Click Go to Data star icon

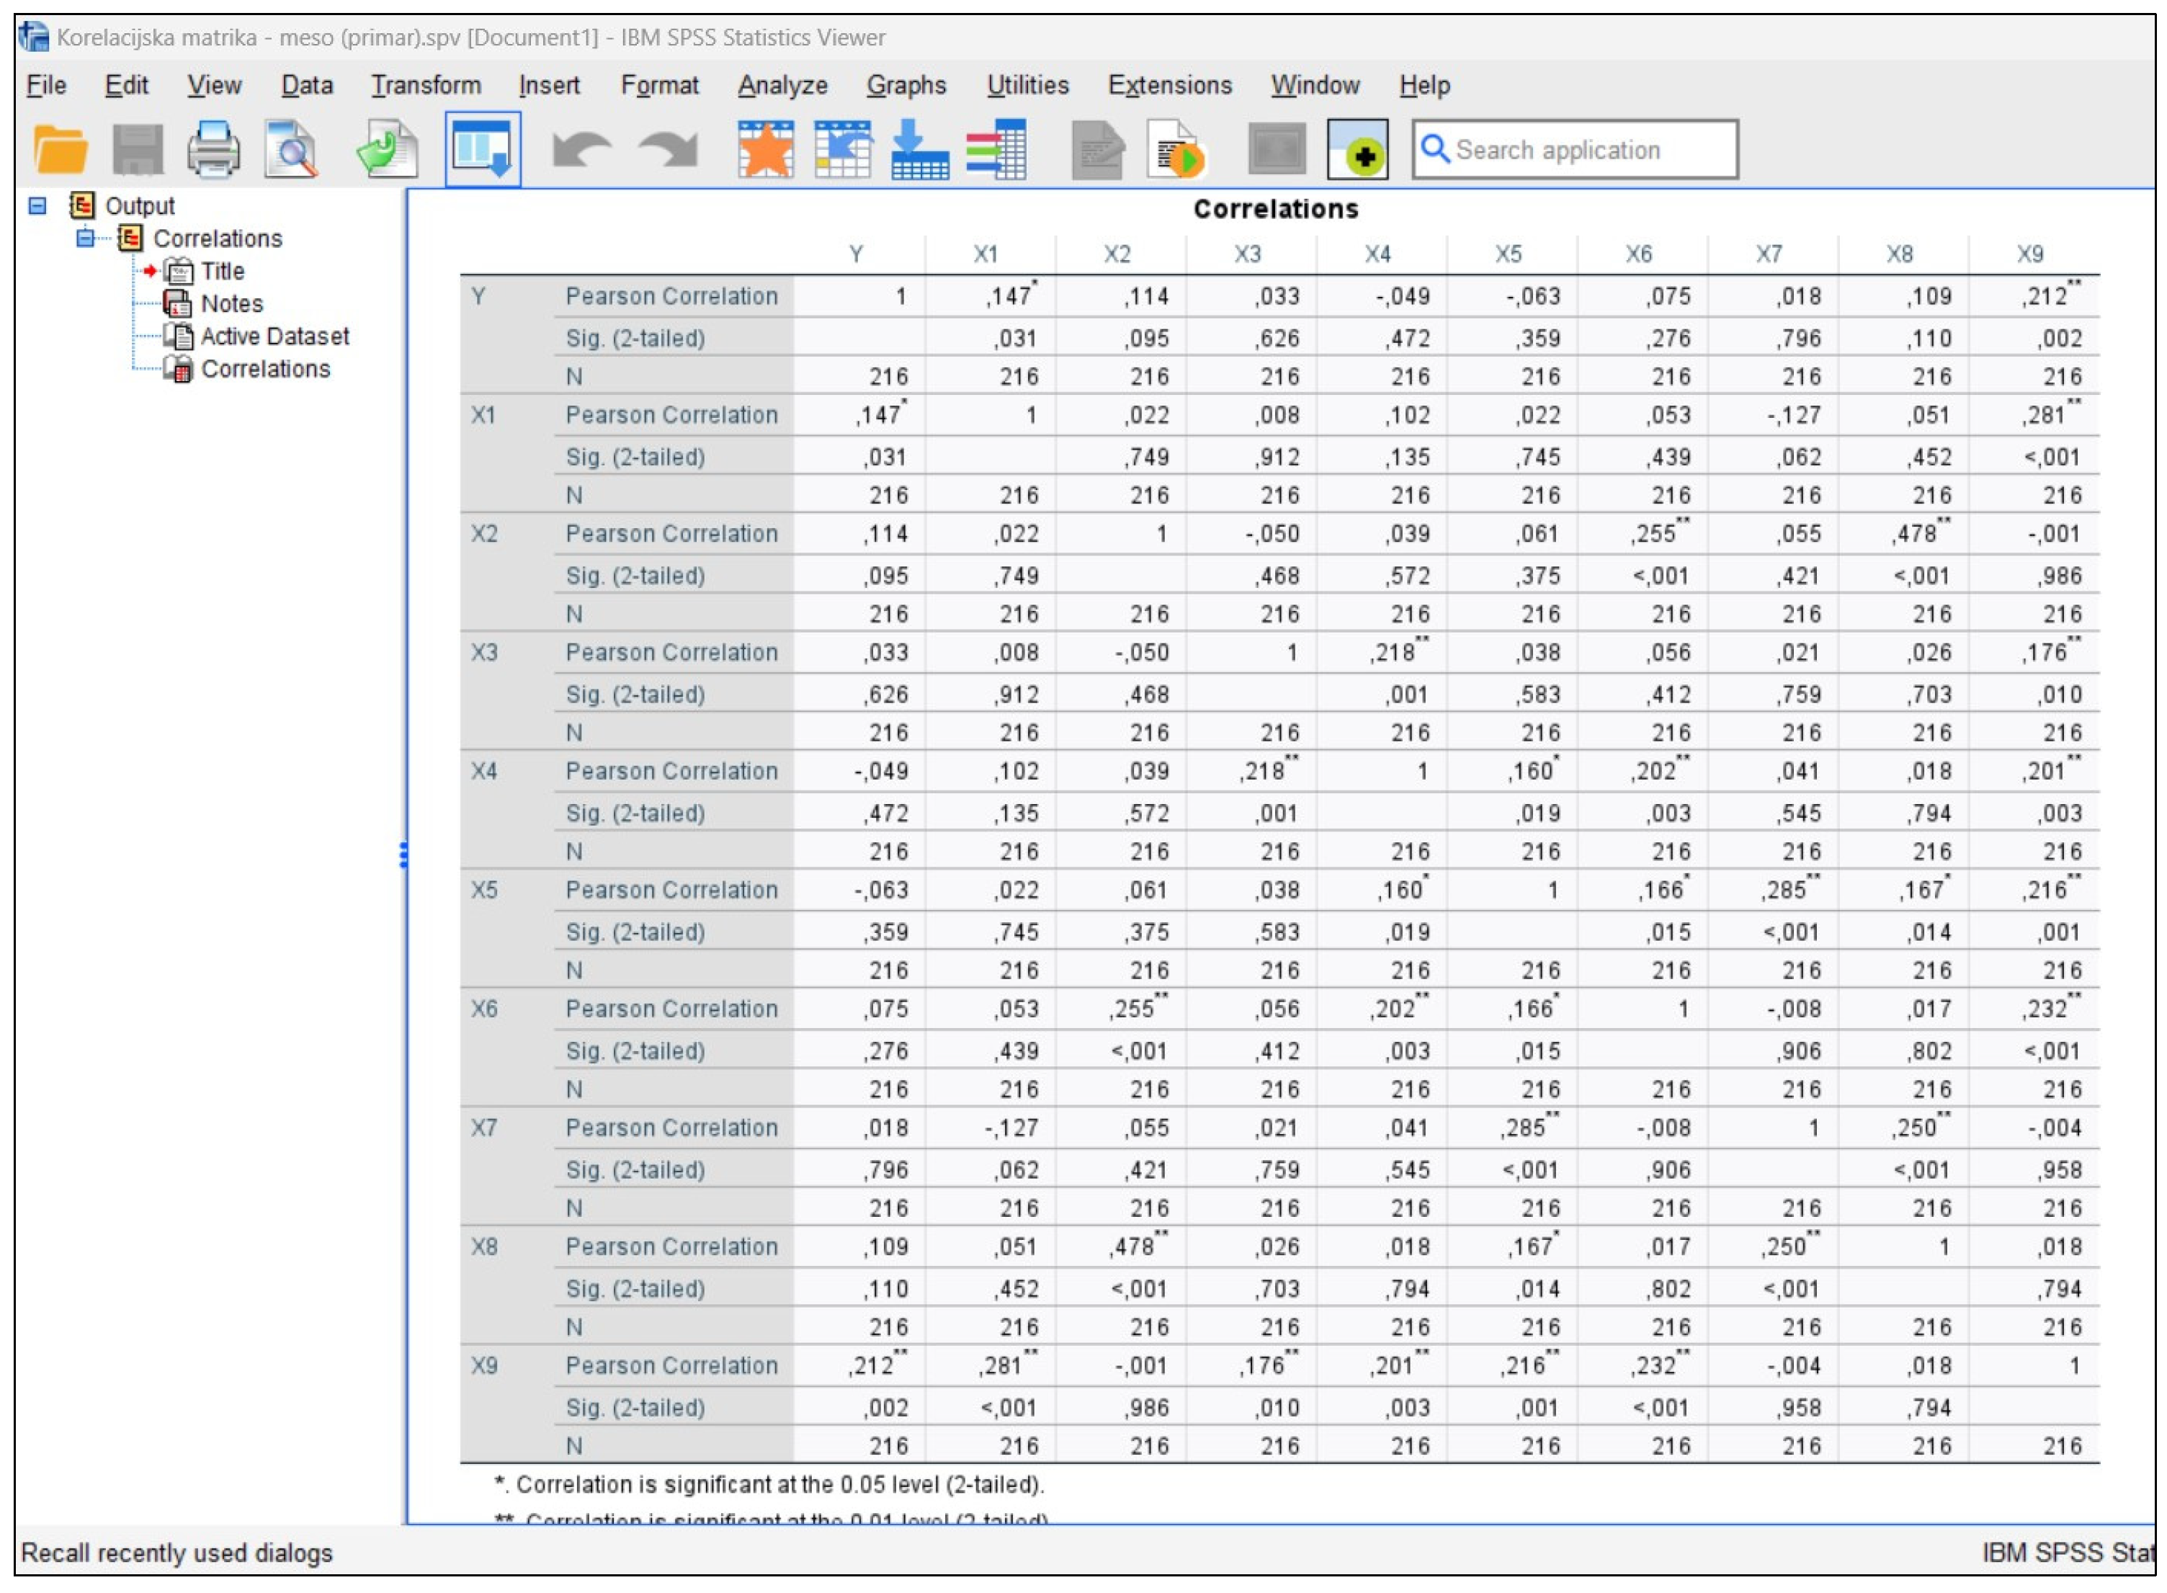(x=765, y=149)
